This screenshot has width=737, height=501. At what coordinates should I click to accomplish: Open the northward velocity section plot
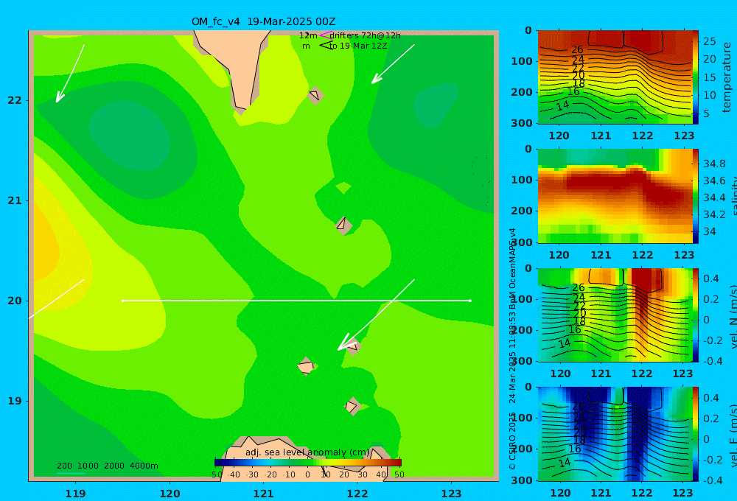point(615,315)
